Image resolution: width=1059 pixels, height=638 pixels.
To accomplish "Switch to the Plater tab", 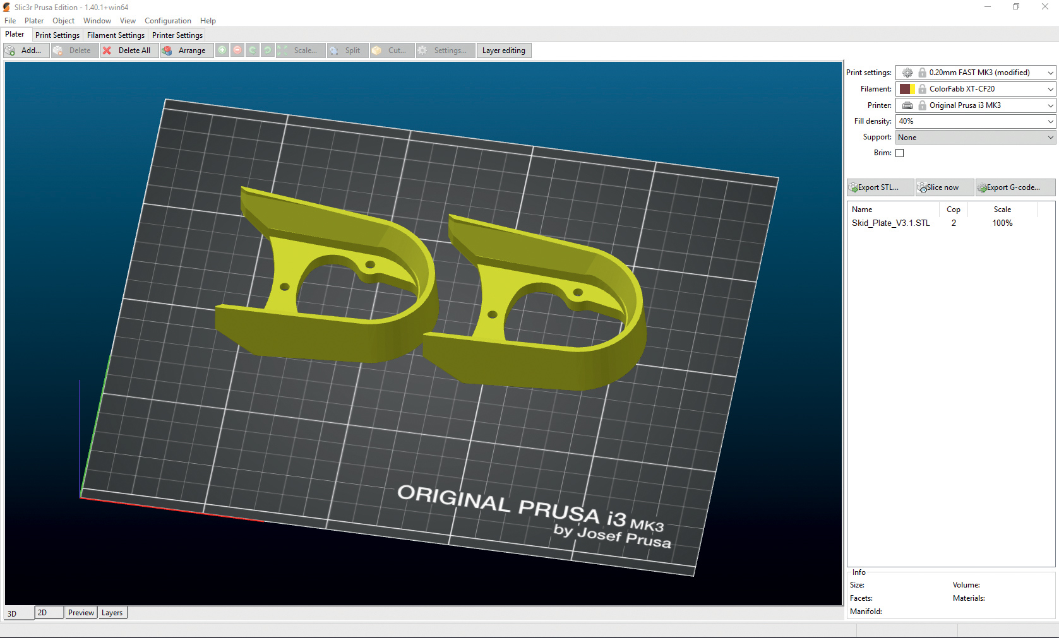I will pyautogui.click(x=15, y=35).
